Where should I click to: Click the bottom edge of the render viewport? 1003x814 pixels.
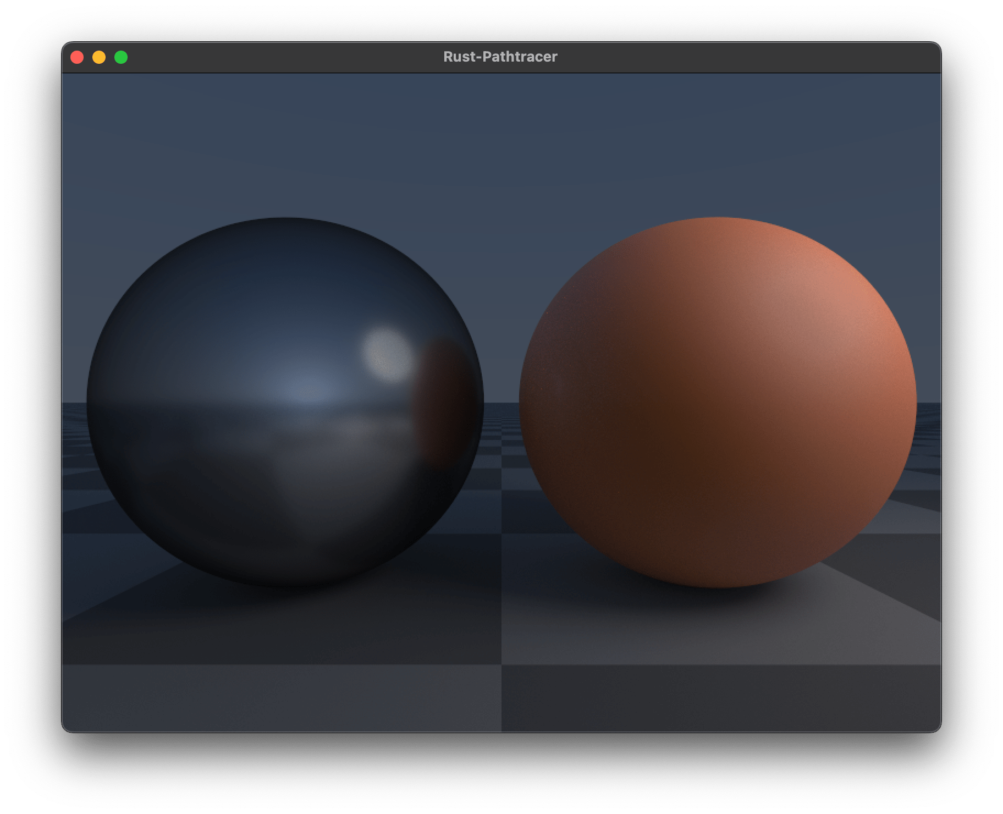pyautogui.click(x=500, y=732)
